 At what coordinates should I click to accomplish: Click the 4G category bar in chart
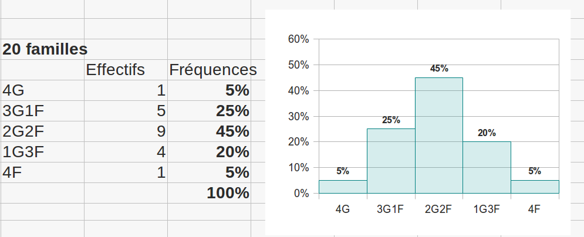(x=343, y=187)
